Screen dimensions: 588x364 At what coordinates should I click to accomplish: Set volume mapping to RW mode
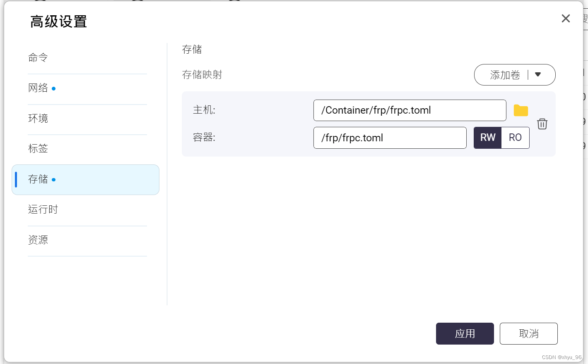pyautogui.click(x=487, y=138)
